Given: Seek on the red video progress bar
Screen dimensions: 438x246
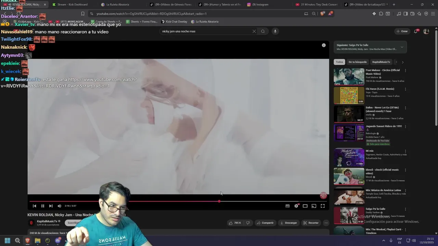Looking at the screenshot, I should [178, 201].
